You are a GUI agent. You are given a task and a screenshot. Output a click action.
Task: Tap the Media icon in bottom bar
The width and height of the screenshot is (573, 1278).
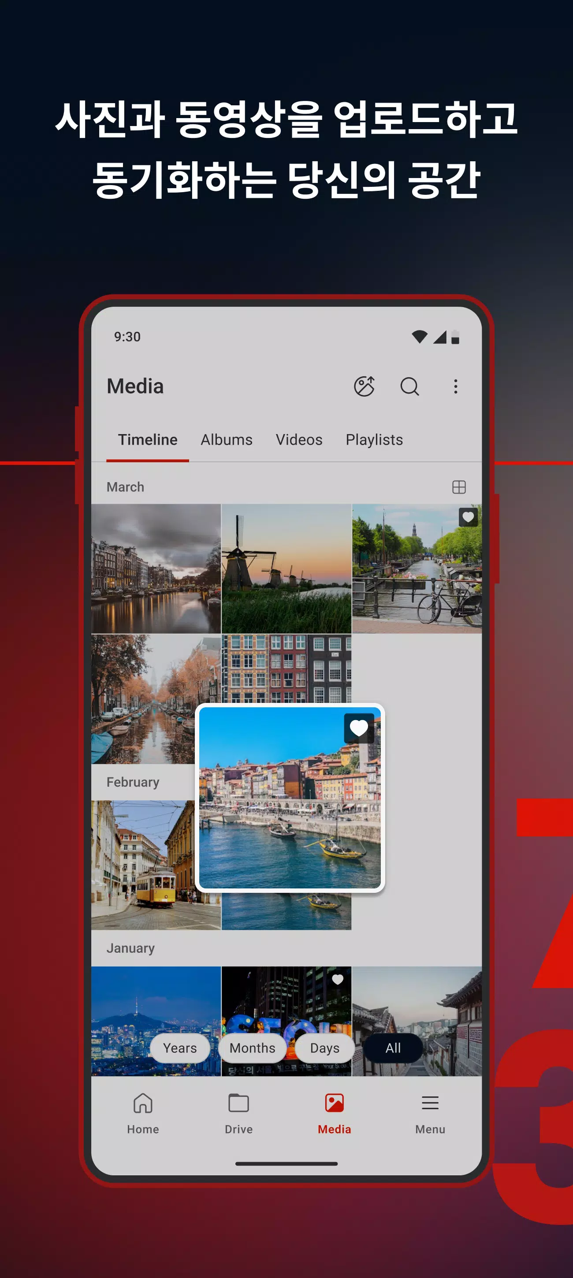point(335,1103)
